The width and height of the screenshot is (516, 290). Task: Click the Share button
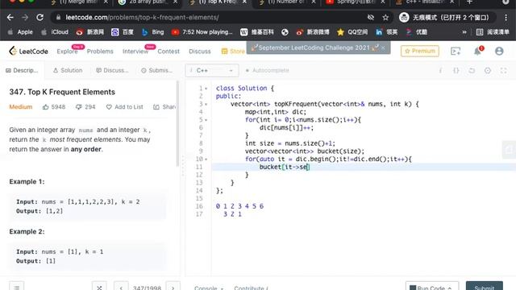pyautogui.click(x=164, y=107)
